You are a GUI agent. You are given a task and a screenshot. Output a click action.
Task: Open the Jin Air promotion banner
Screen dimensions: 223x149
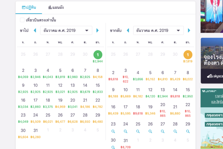(x=212, y=119)
